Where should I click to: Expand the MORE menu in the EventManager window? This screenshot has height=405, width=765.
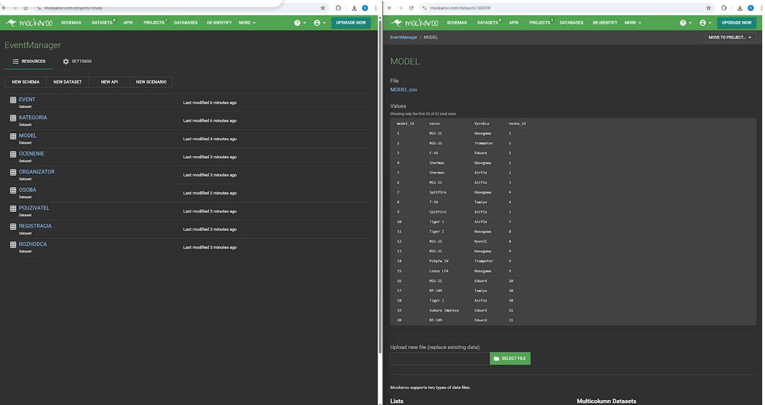click(x=247, y=22)
